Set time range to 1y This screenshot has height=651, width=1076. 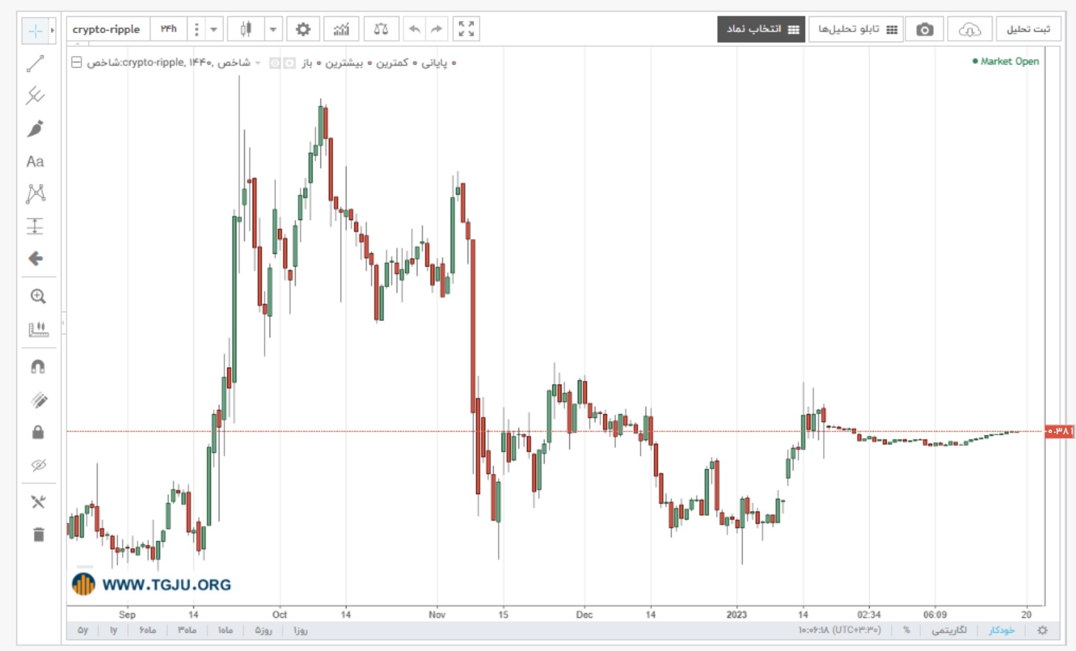coord(113,630)
